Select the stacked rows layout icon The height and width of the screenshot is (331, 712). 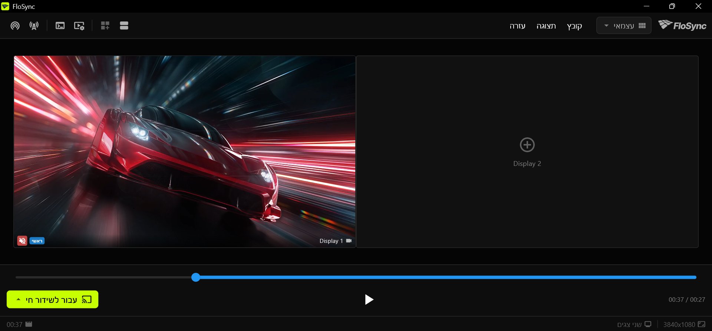(x=124, y=26)
